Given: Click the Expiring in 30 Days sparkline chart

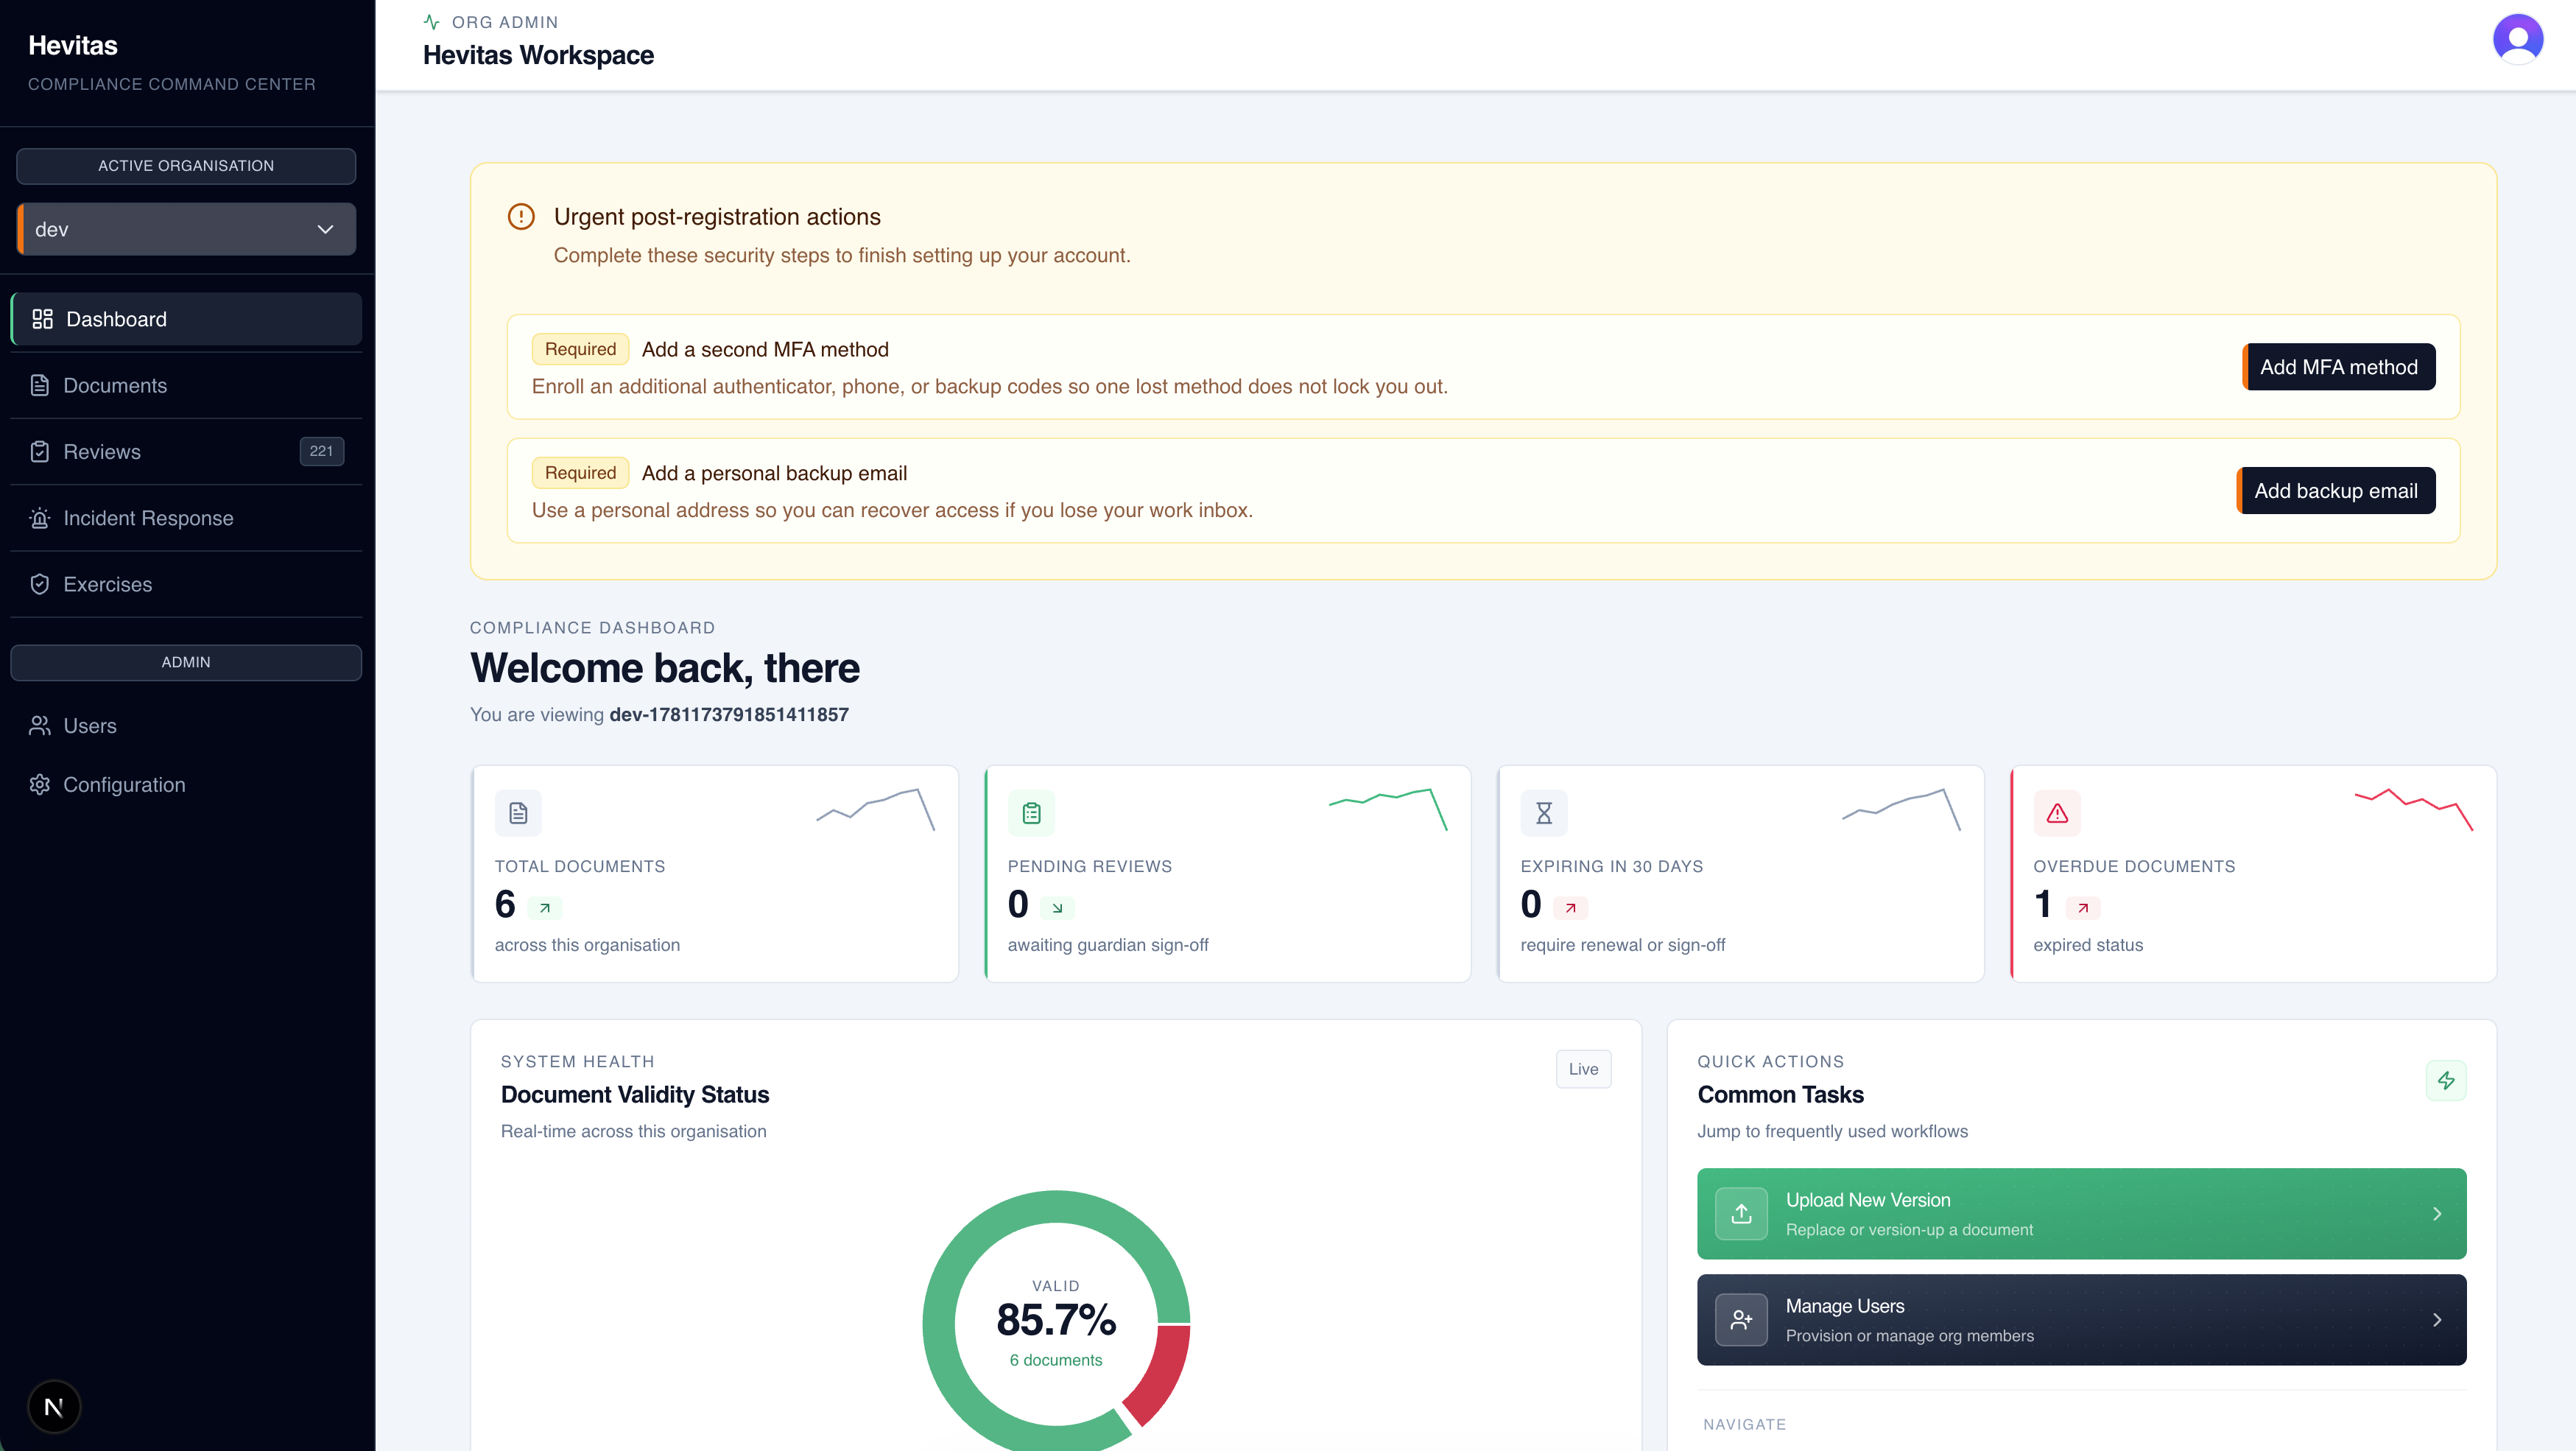Looking at the screenshot, I should click(x=1901, y=809).
